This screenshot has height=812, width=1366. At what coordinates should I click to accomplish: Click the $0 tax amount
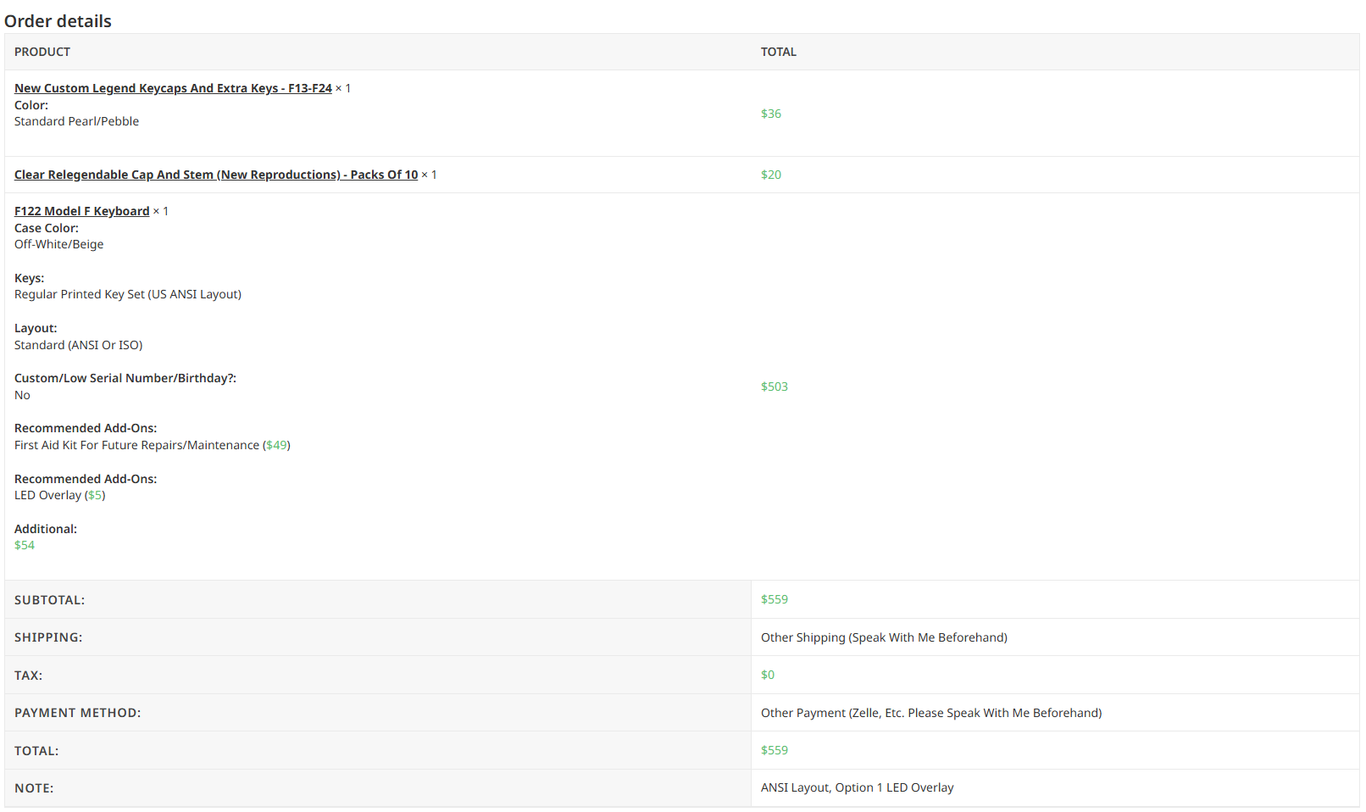tap(768, 675)
